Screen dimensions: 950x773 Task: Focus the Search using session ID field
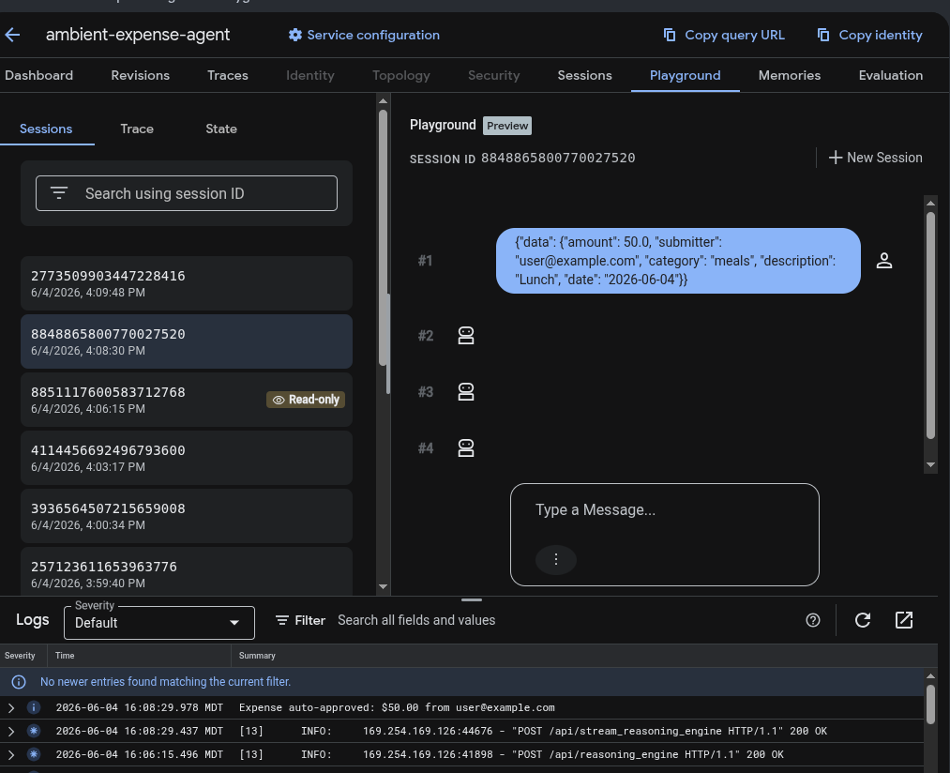click(187, 193)
